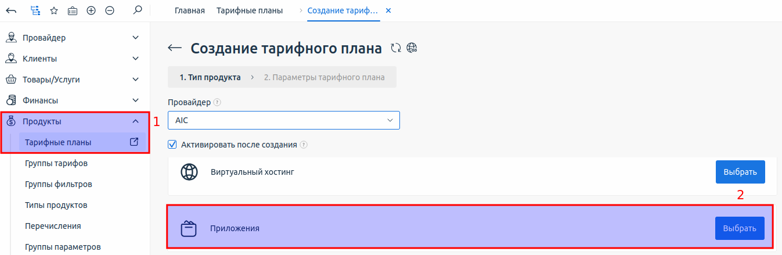Expand all menu items with plus icon

(x=91, y=10)
